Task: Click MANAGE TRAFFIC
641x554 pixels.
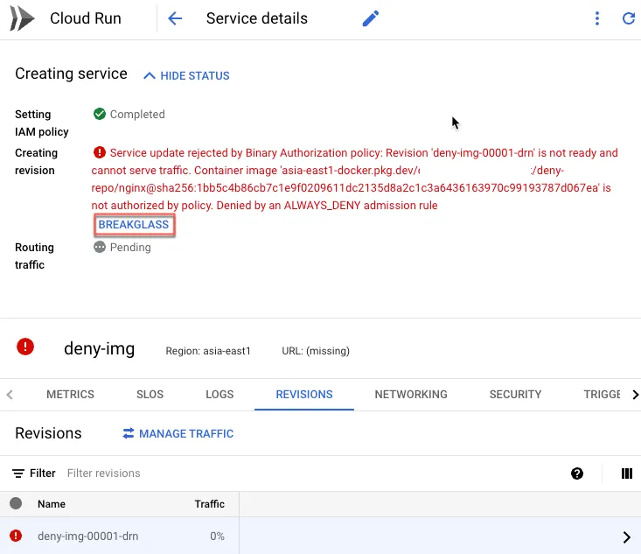Action: point(178,434)
